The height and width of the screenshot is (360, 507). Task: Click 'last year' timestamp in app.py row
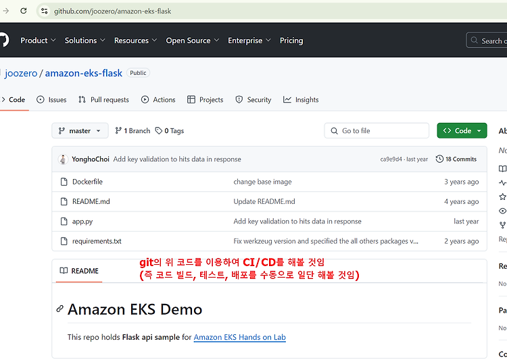click(x=466, y=222)
